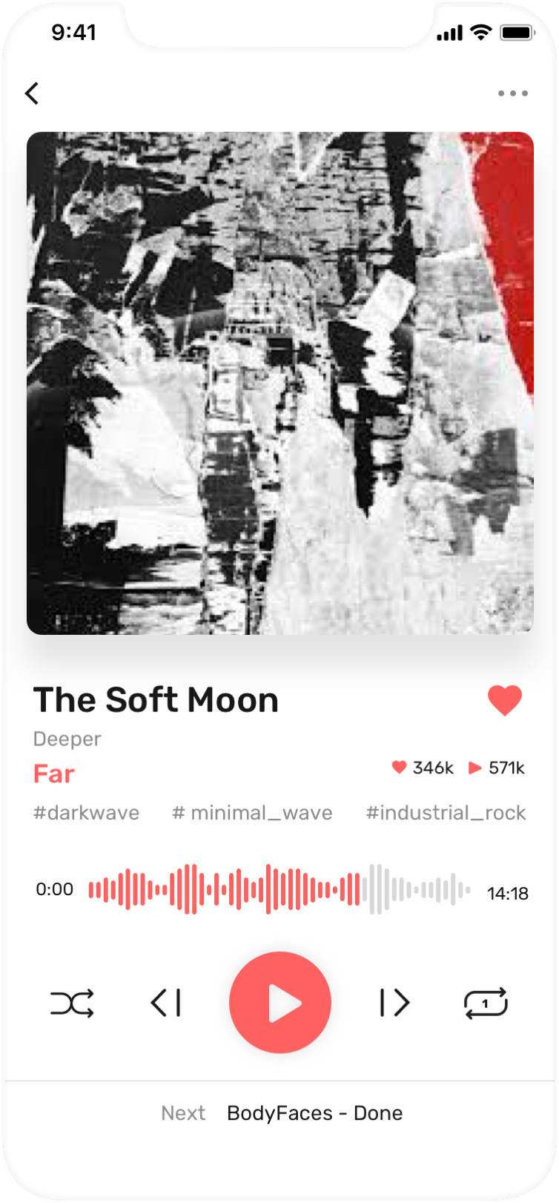Click the album cover artwork
559x1203 pixels.
(280, 383)
